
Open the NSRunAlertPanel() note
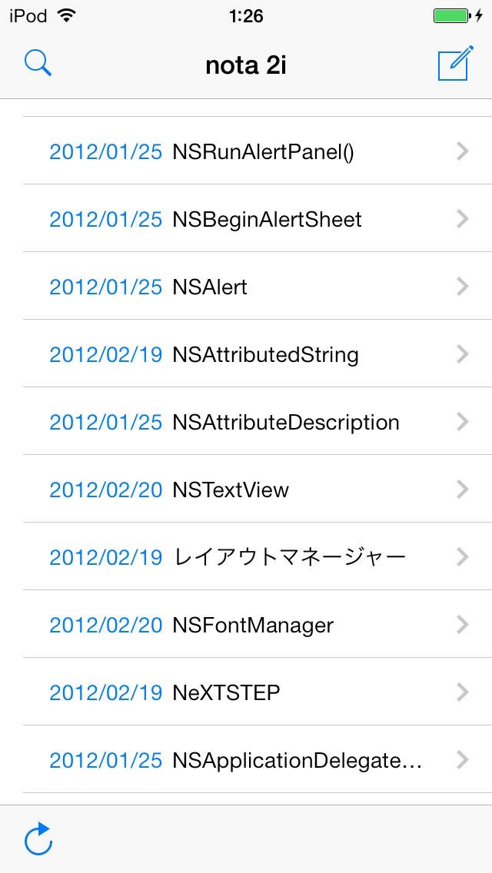click(x=263, y=151)
